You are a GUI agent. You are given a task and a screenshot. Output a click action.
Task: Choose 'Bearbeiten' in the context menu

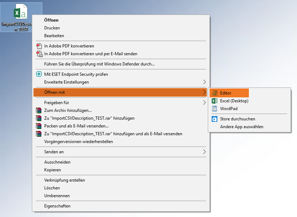(x=121, y=36)
